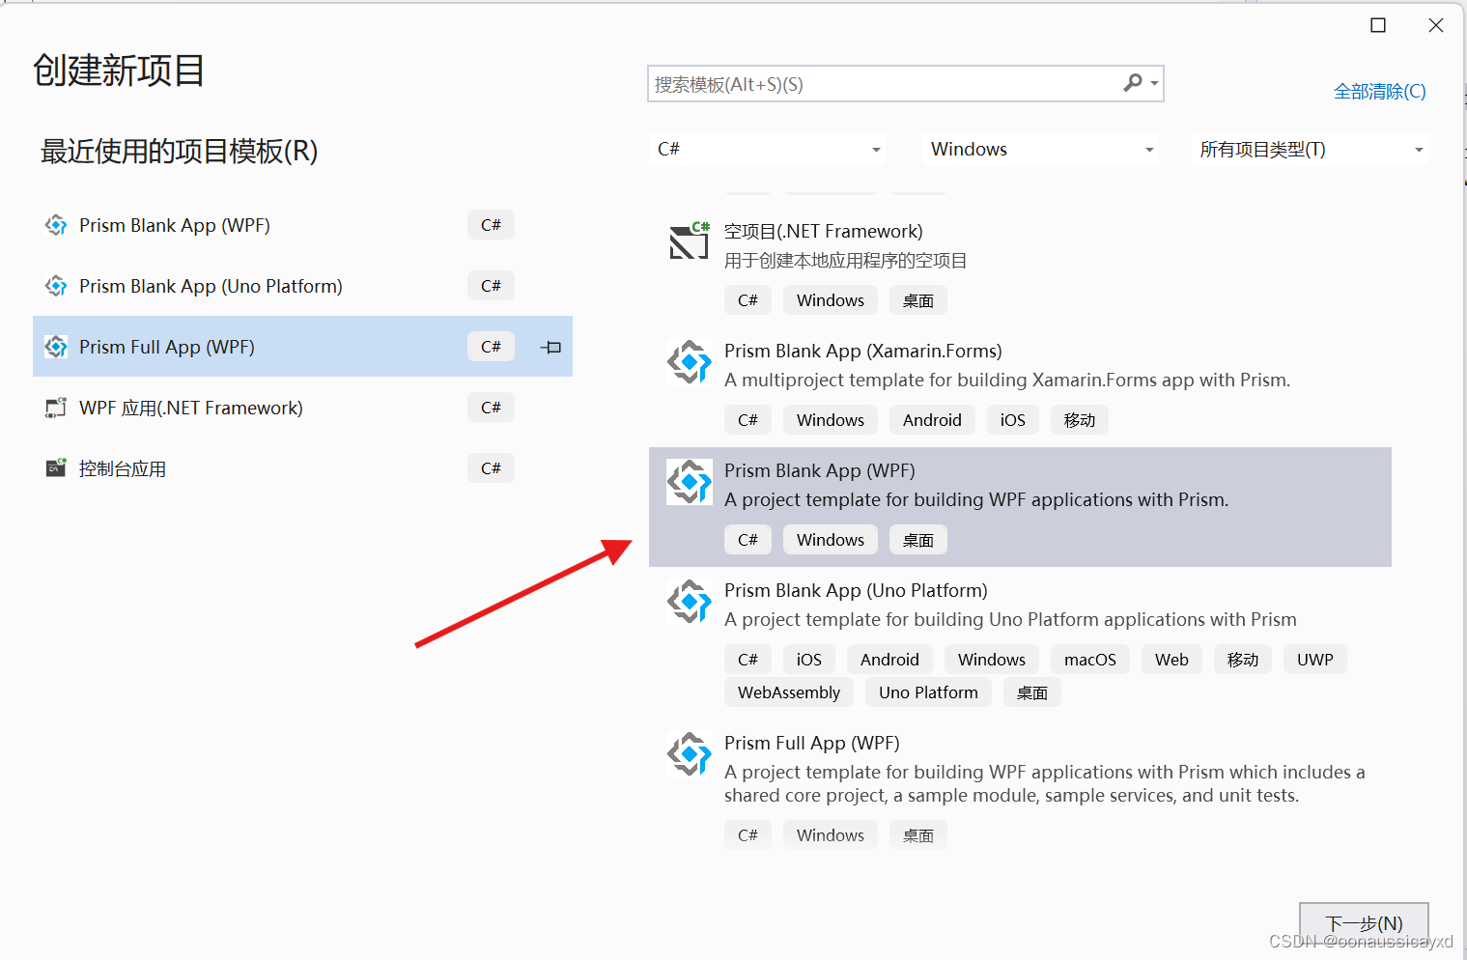The width and height of the screenshot is (1467, 960).
Task: Click the Android tag under Xamarin.Forms template
Action: pyautogui.click(x=932, y=420)
